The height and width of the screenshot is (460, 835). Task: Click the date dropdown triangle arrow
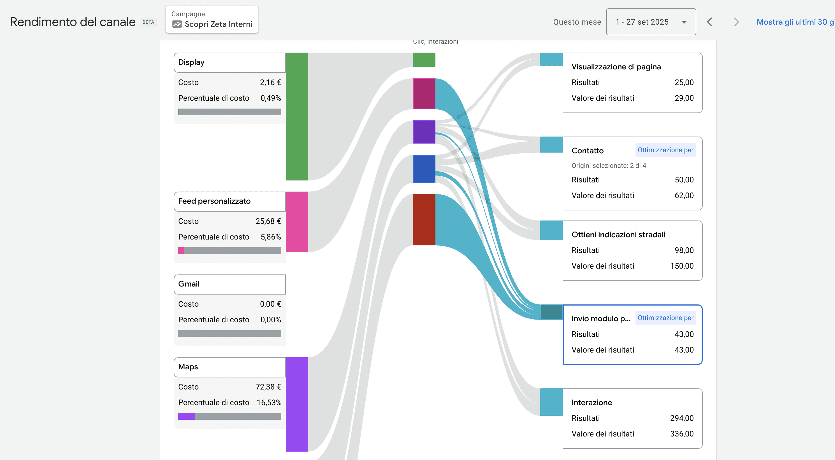tap(684, 22)
